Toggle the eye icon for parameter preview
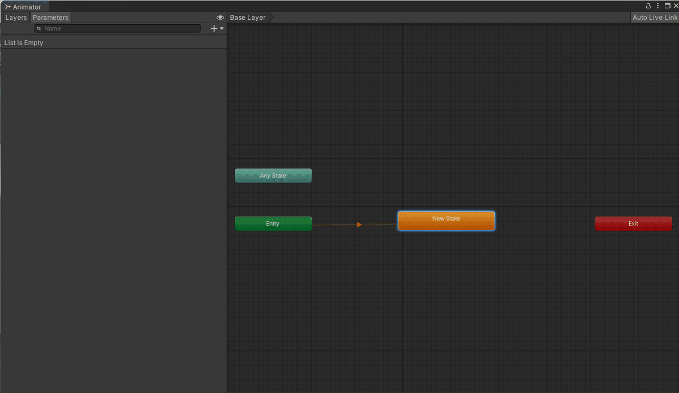 [220, 17]
